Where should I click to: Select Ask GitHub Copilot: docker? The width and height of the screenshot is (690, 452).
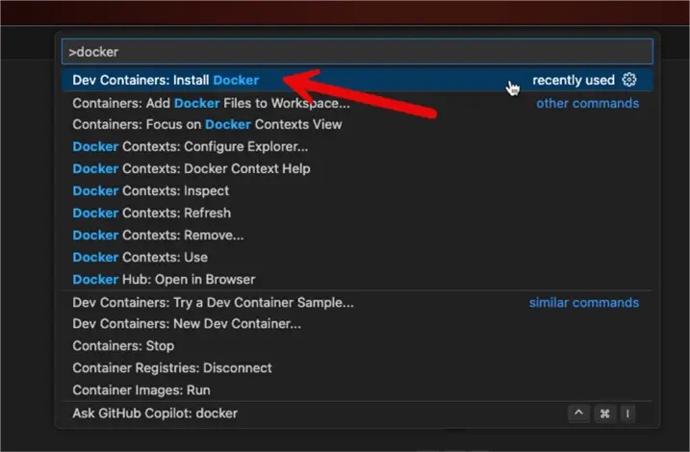click(x=357, y=414)
